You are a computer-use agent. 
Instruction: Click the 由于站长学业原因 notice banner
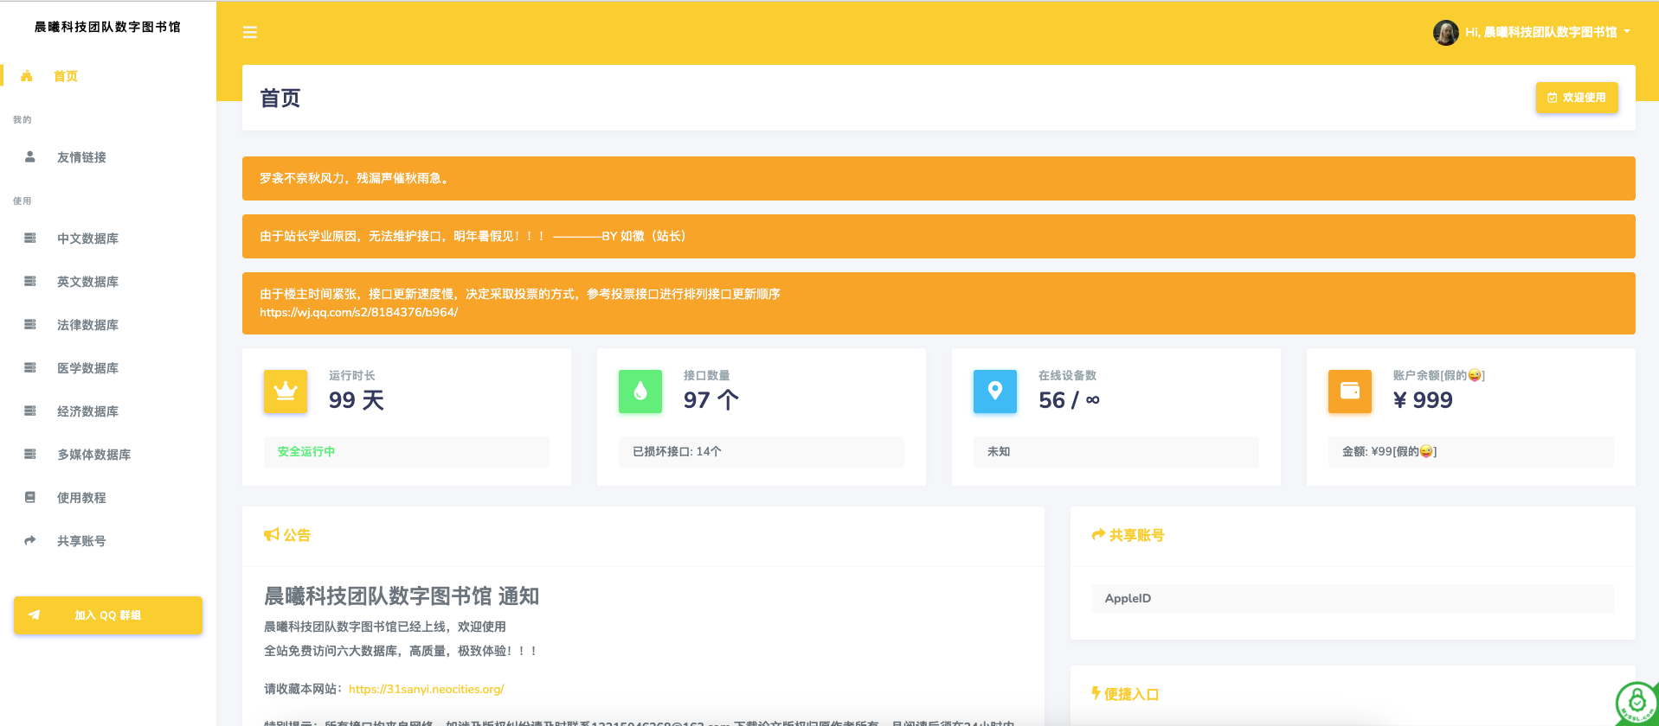(x=939, y=236)
